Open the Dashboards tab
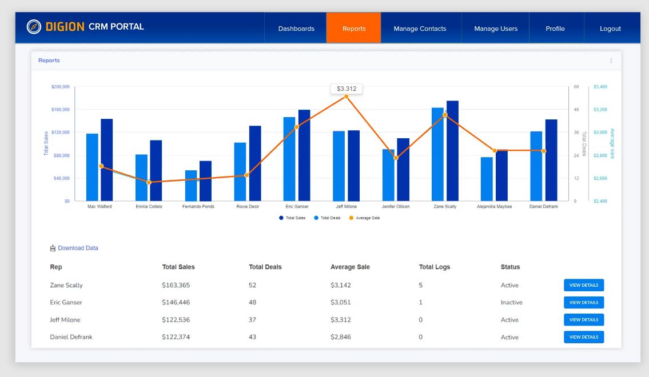Screen dimensions: 649x377 tap(296, 29)
